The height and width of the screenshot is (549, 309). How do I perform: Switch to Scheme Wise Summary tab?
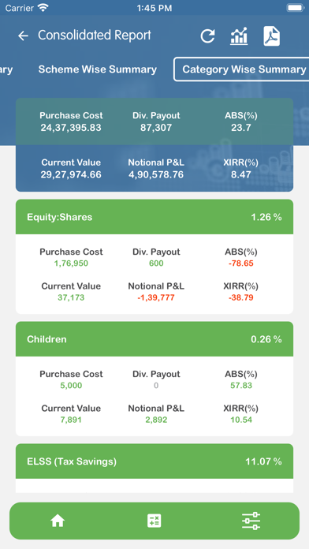[98, 69]
